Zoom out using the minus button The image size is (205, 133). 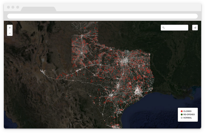(10, 33)
